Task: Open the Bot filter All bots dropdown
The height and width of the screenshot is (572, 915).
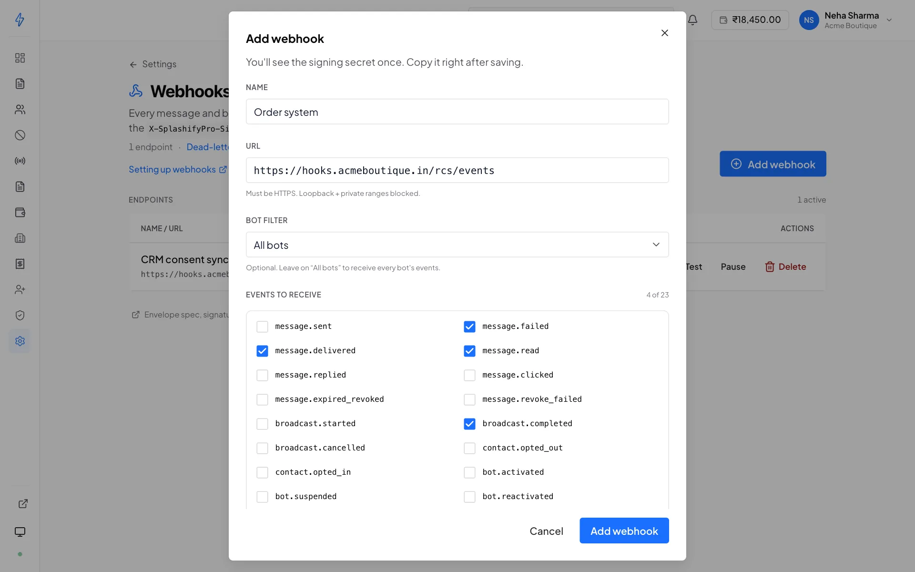Action: coord(457,245)
